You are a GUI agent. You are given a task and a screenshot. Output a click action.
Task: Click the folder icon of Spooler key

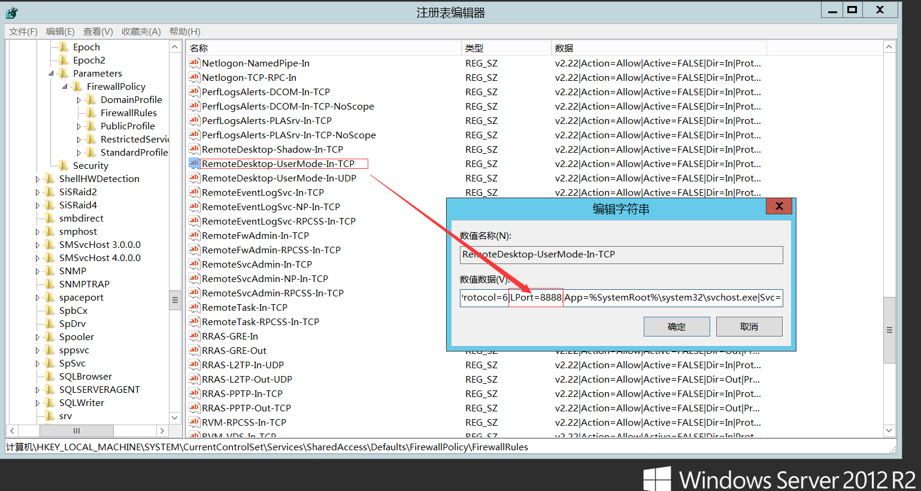tap(50, 337)
